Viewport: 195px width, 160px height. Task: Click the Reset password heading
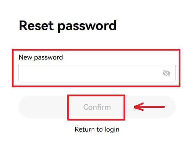[x=68, y=26]
